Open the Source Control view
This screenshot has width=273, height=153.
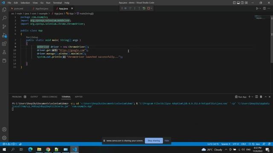4,26
